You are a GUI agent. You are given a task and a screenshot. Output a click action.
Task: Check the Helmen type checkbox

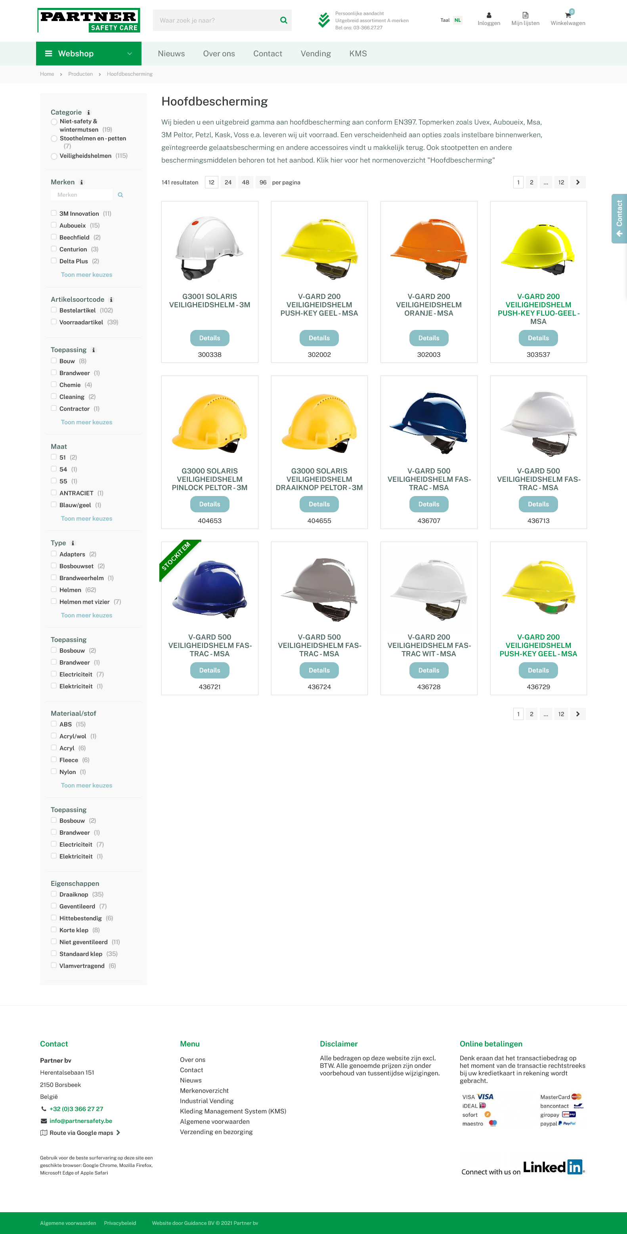(54, 590)
